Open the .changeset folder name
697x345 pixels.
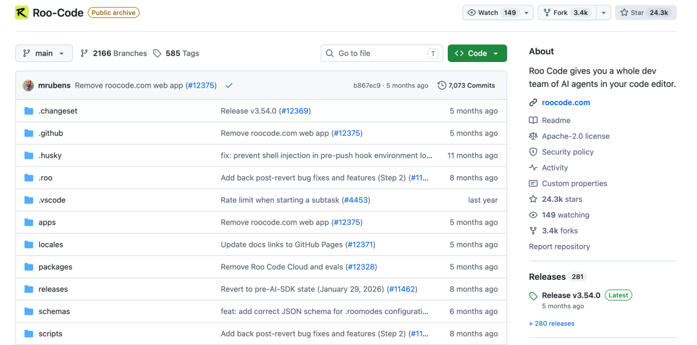58,111
